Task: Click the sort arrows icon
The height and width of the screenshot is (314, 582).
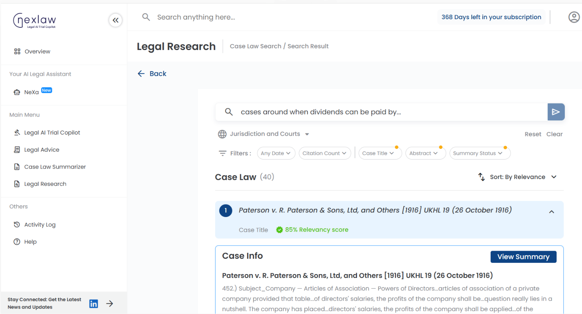Action: (482, 177)
